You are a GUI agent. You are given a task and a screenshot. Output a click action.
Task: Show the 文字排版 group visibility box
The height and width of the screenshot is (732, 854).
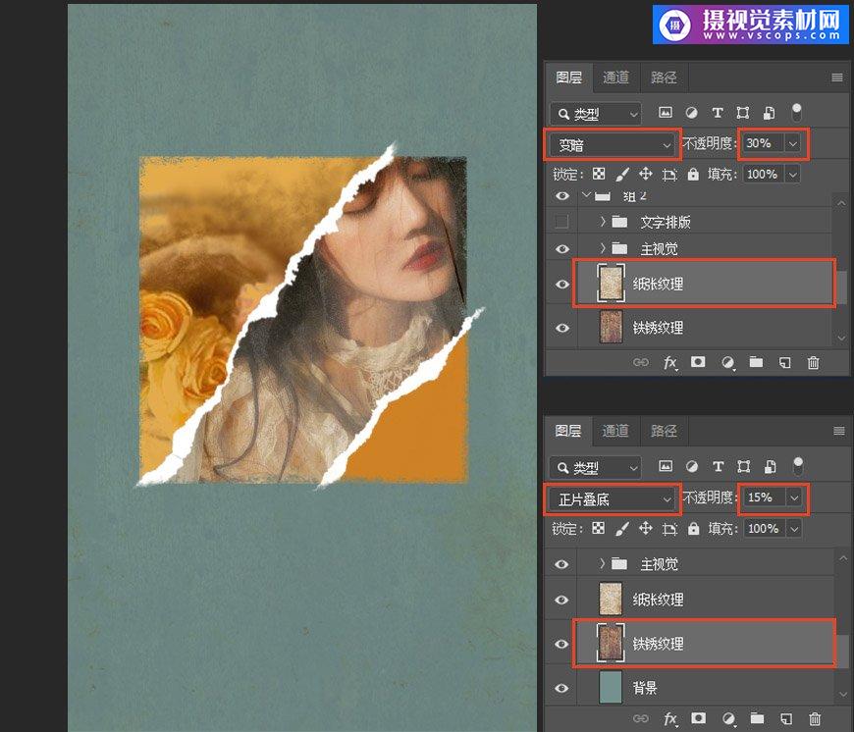pos(561,222)
